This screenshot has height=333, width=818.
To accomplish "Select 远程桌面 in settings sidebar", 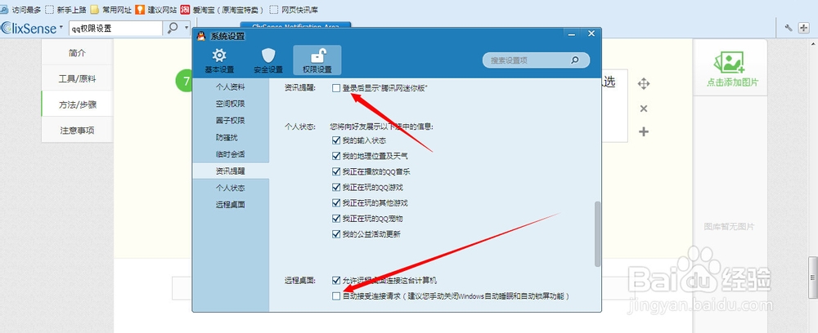I will (231, 205).
